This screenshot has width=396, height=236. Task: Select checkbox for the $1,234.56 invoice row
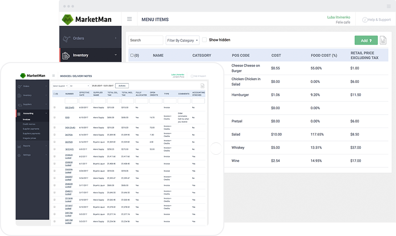54,221
